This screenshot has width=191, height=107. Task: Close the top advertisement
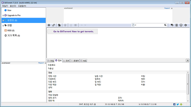coord(172,8)
